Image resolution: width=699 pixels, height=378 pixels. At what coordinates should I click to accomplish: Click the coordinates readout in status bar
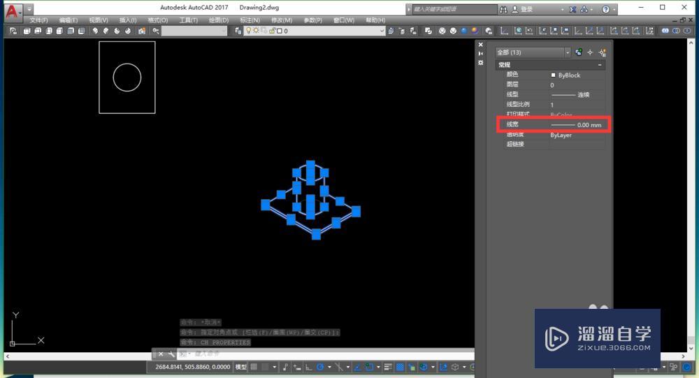[193, 367]
